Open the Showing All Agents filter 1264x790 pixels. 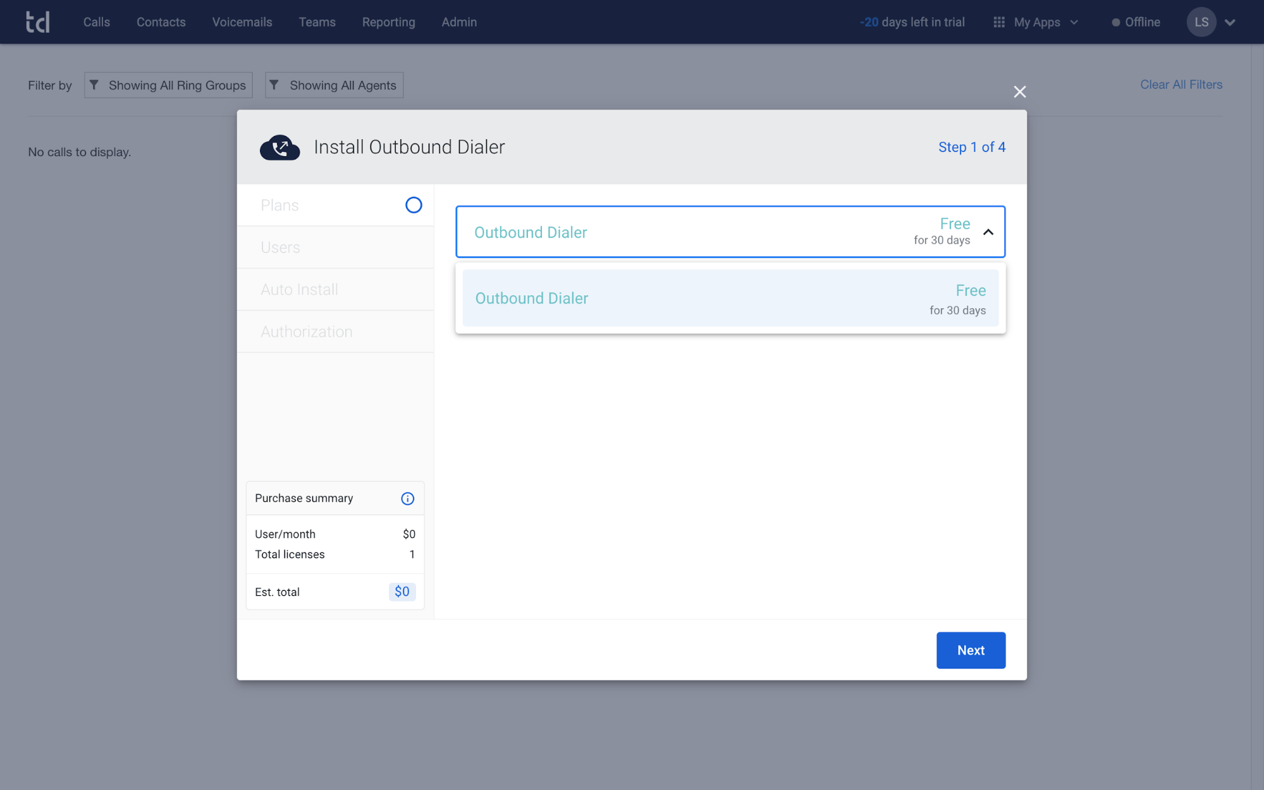point(334,85)
